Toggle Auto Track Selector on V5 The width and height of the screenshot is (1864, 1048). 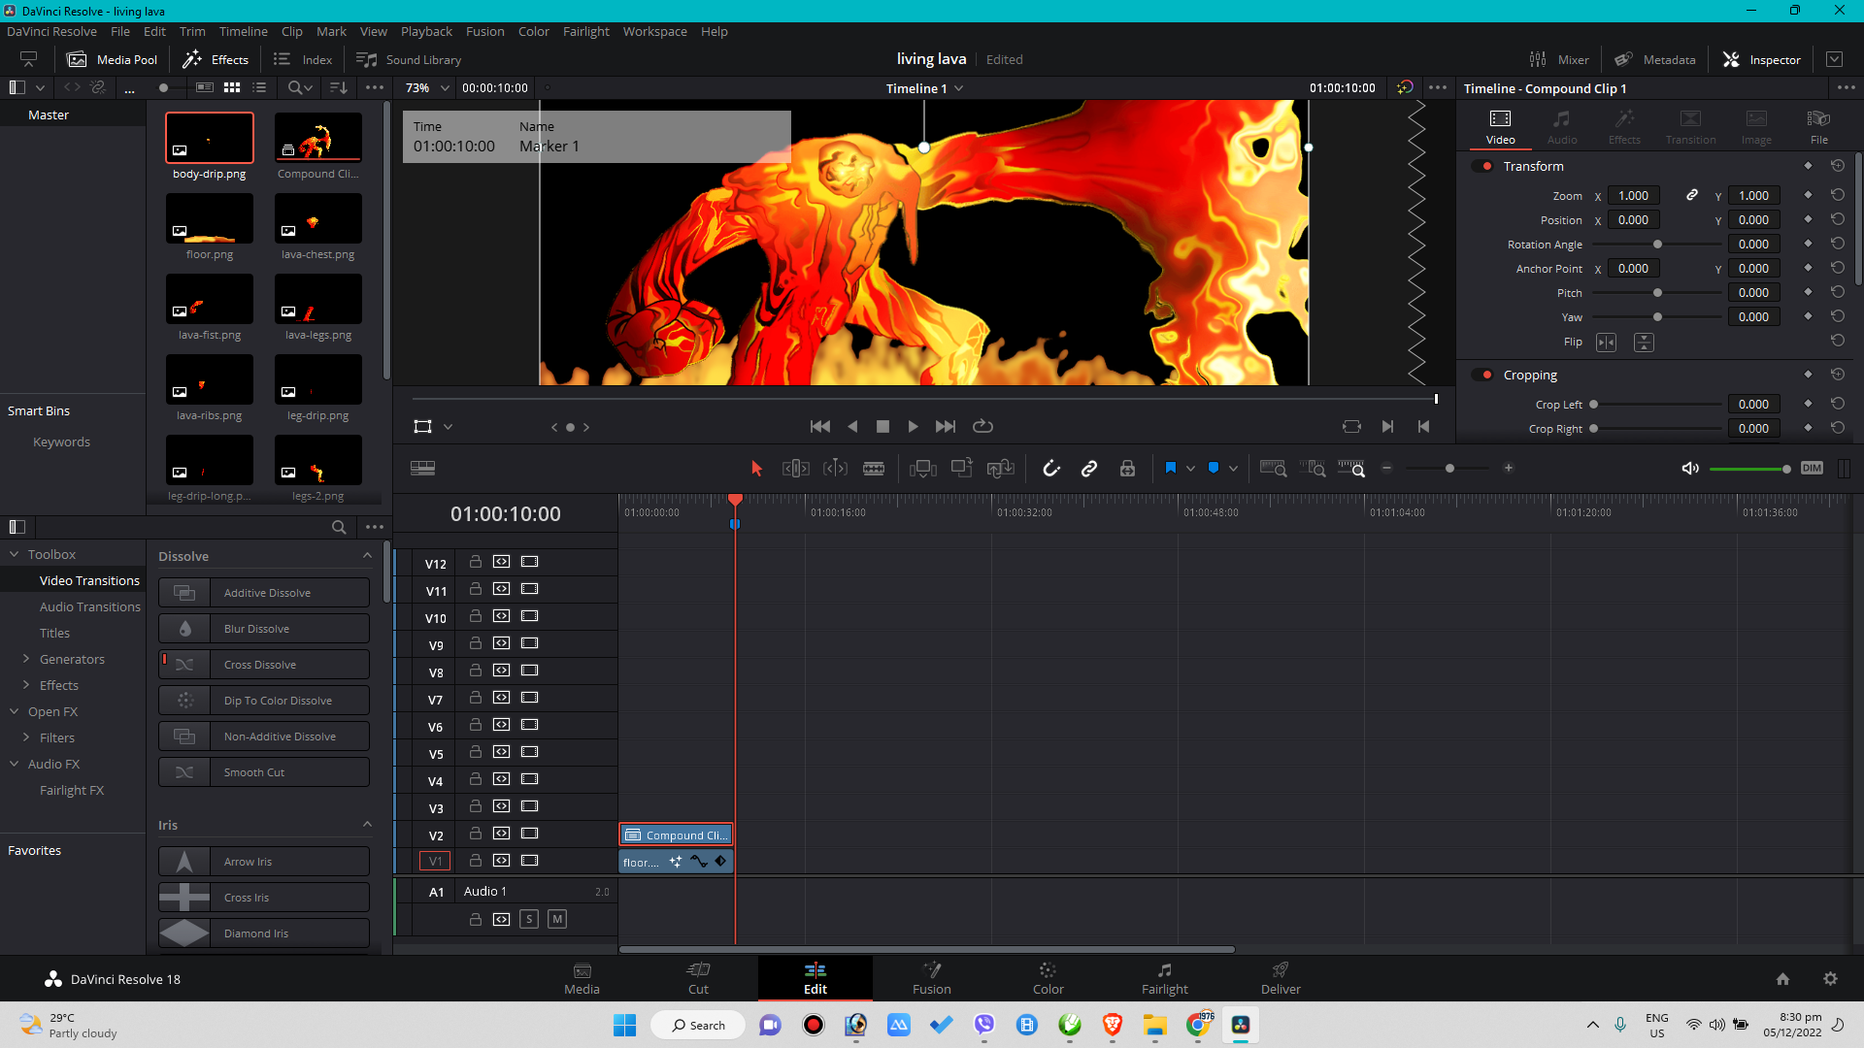click(501, 752)
